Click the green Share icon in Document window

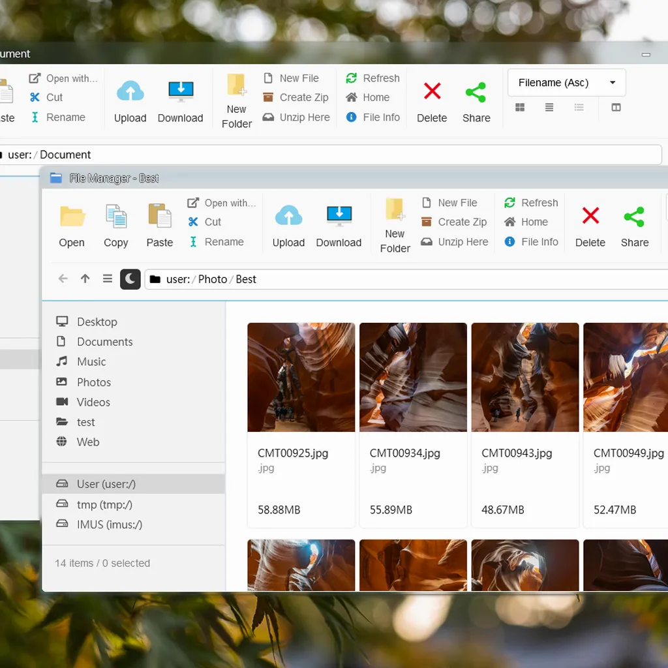[x=476, y=93]
